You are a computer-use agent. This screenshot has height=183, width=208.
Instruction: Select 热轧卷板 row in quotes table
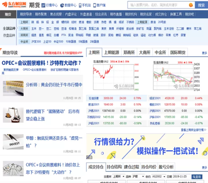[x=177, y=123]
